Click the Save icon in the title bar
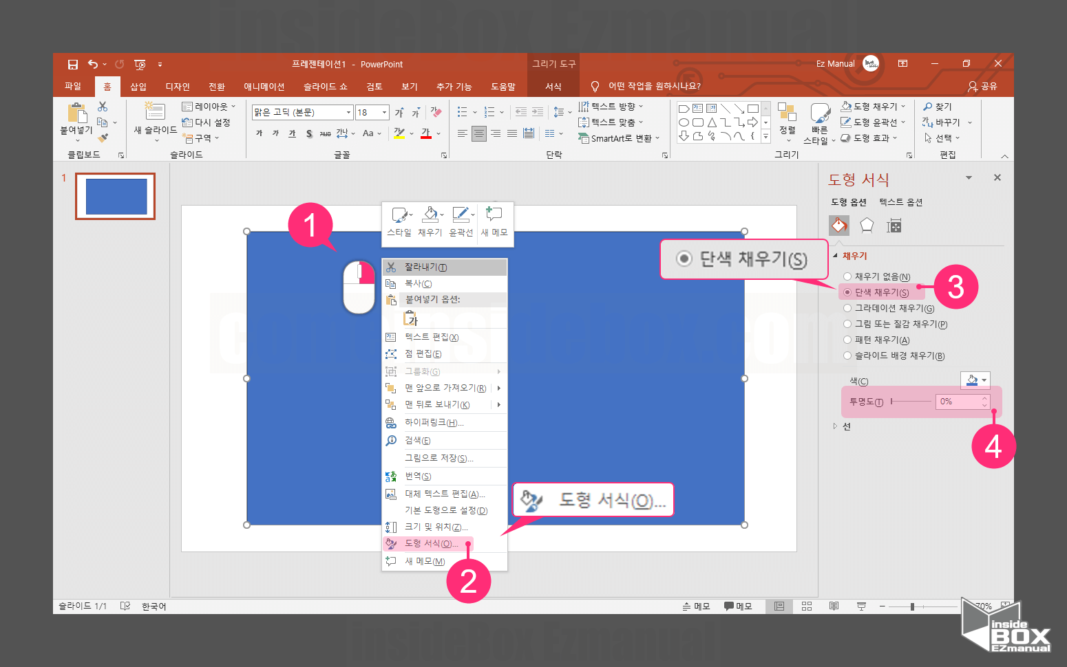The image size is (1067, 667). click(x=72, y=65)
